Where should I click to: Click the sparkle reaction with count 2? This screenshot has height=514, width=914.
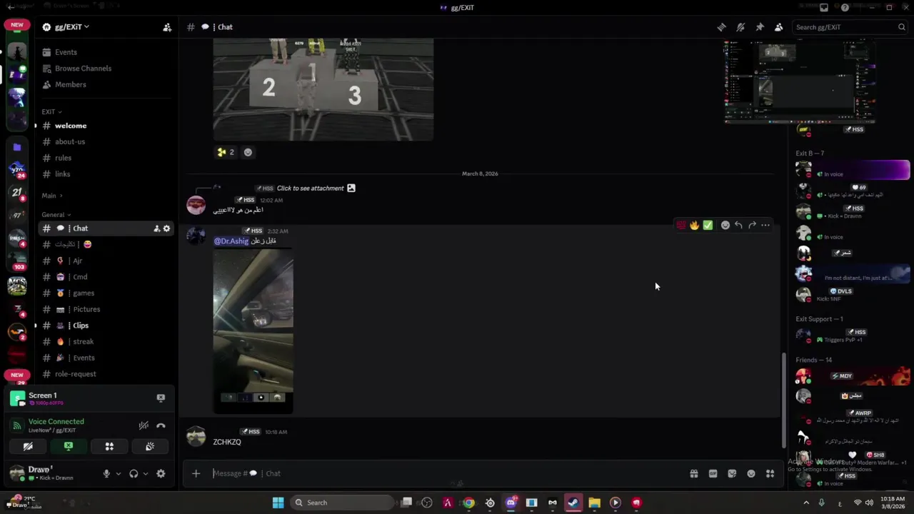coord(226,152)
